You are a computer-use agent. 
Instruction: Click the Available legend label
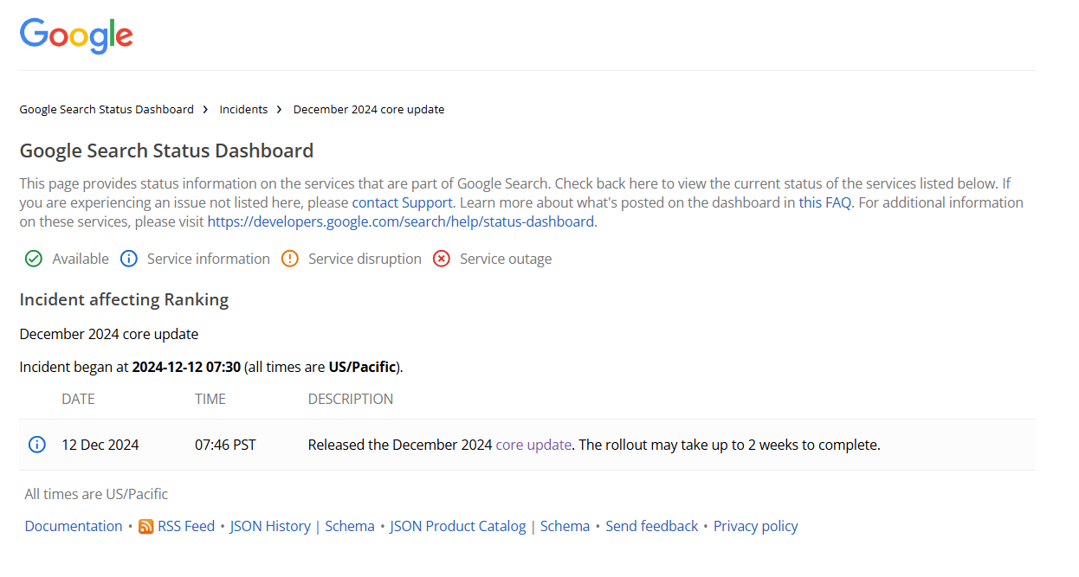[81, 259]
